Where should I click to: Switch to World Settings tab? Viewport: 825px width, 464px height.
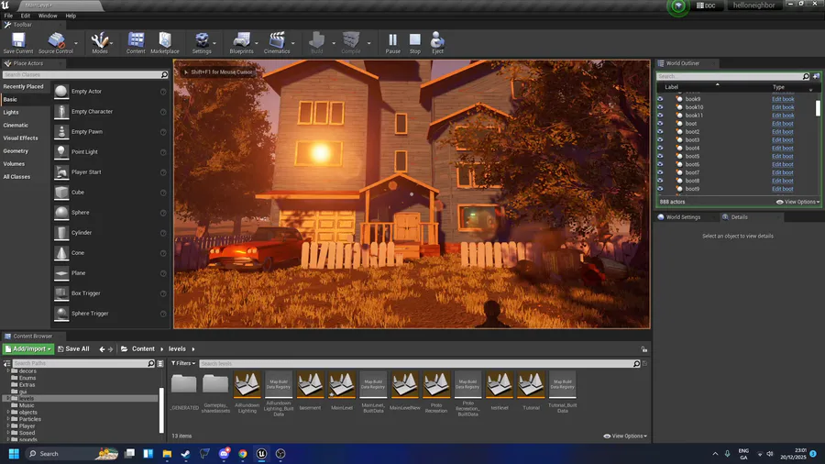pyautogui.click(x=682, y=217)
